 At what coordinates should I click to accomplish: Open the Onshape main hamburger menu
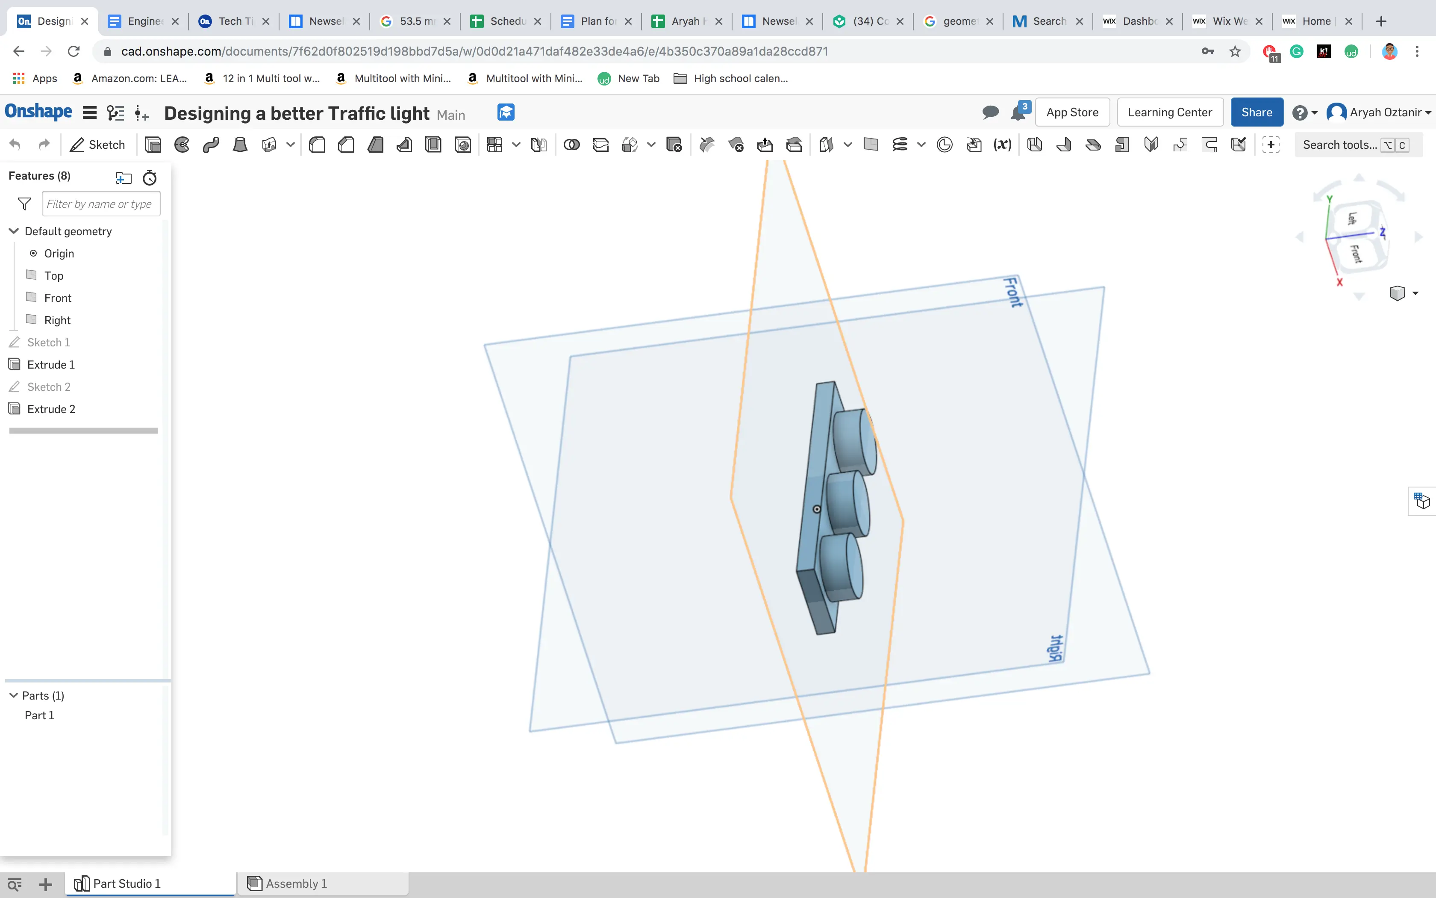(x=90, y=112)
